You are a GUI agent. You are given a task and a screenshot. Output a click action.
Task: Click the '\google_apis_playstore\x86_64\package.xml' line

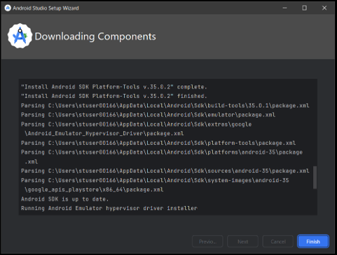click(94, 190)
